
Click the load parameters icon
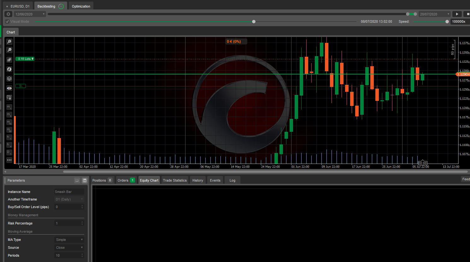pos(77,180)
